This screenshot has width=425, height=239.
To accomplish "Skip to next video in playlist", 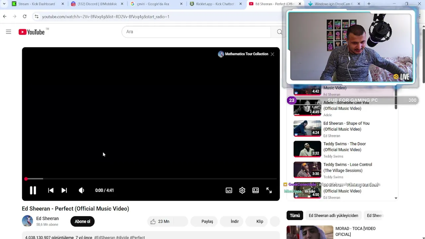I will 64,190.
